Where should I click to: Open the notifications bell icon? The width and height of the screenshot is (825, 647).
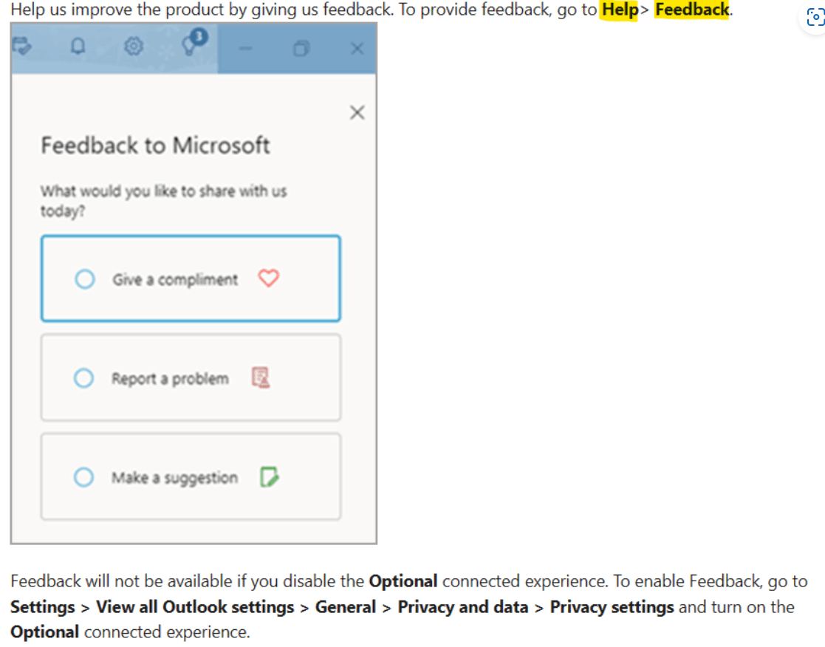pos(78,46)
